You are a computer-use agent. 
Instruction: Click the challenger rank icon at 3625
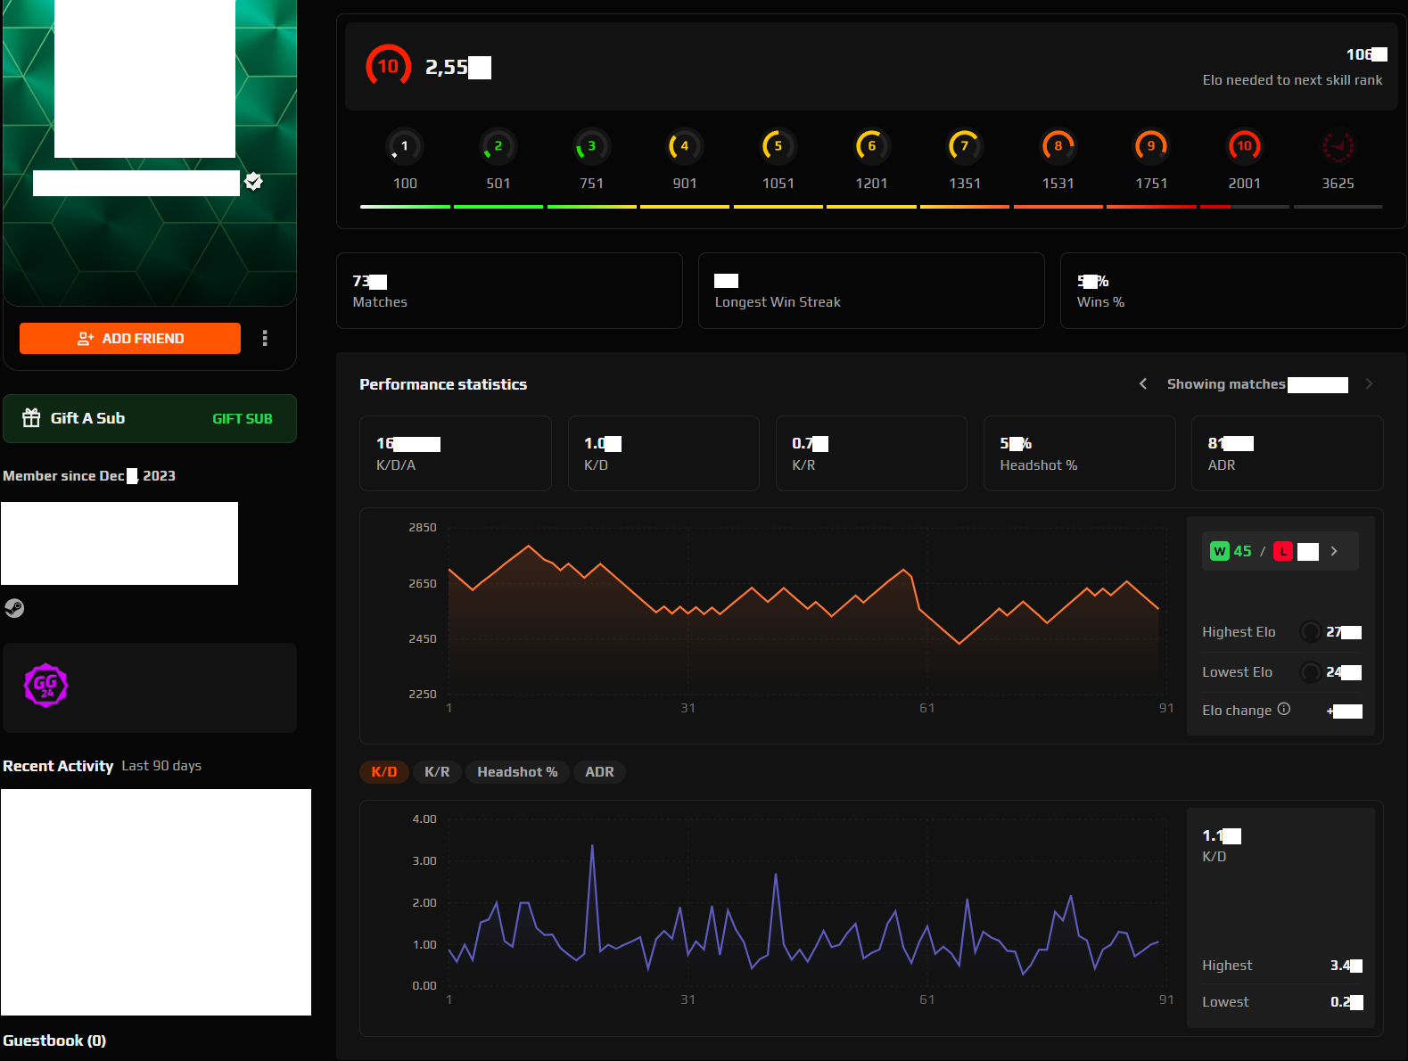point(1338,146)
